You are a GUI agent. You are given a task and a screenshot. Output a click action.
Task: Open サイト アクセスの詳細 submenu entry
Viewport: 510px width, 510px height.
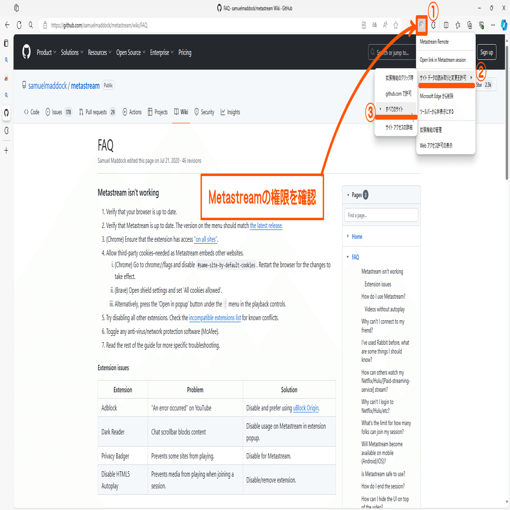point(396,127)
